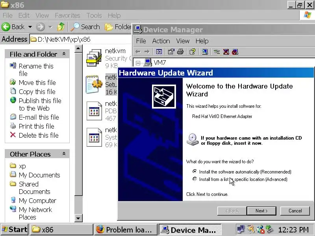Click the Print icon in Device Manager toolbar
The image size is (315, 236).
pos(180,52)
